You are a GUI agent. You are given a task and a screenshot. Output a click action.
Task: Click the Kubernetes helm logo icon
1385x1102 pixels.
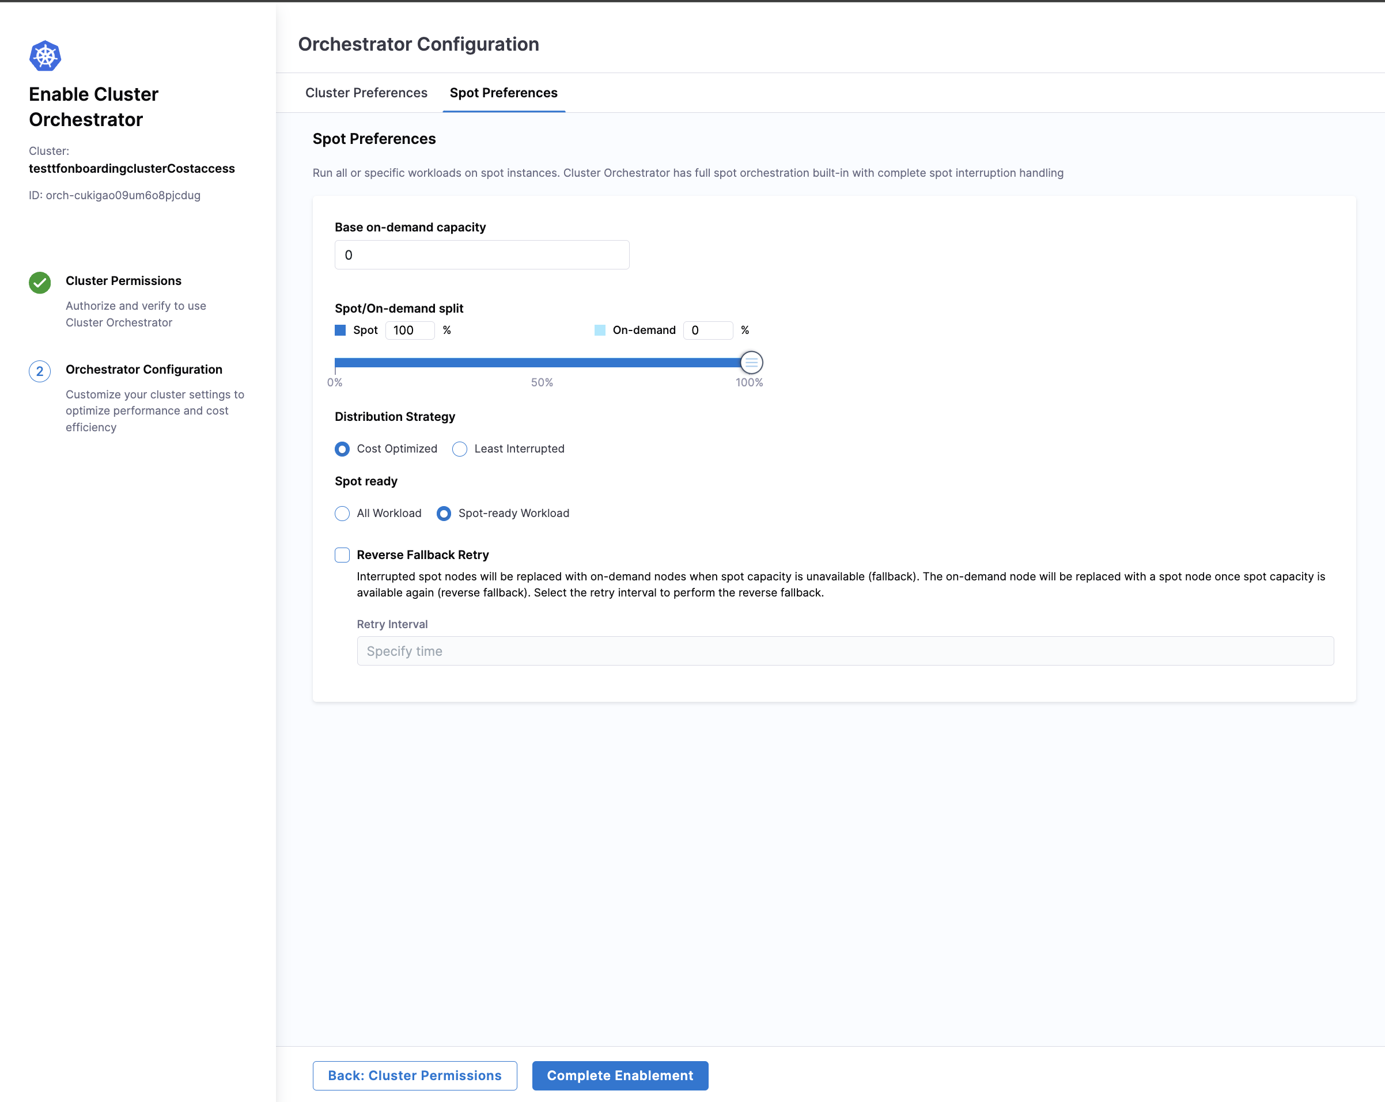click(45, 56)
